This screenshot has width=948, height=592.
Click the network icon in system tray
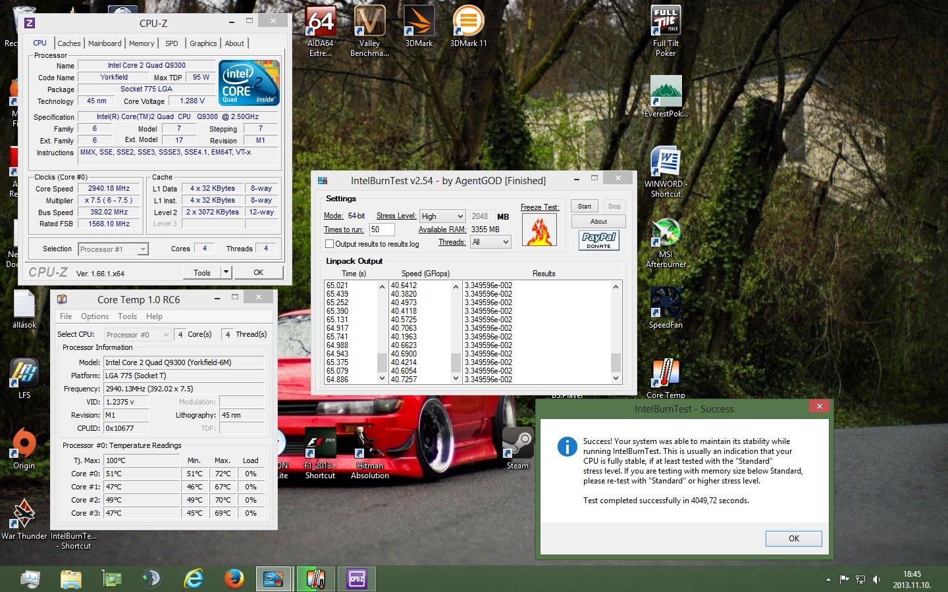tap(860, 580)
